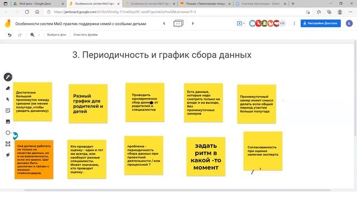Click jam title Особенности систем МиО
The image size is (357, 201).
[x=80, y=23]
